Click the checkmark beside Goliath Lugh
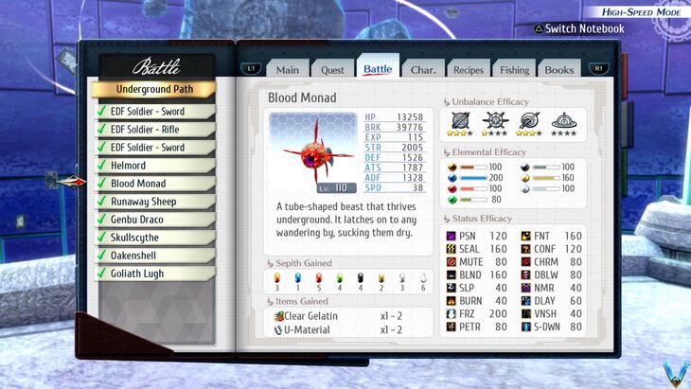This screenshot has width=691, height=389. pyautogui.click(x=102, y=273)
